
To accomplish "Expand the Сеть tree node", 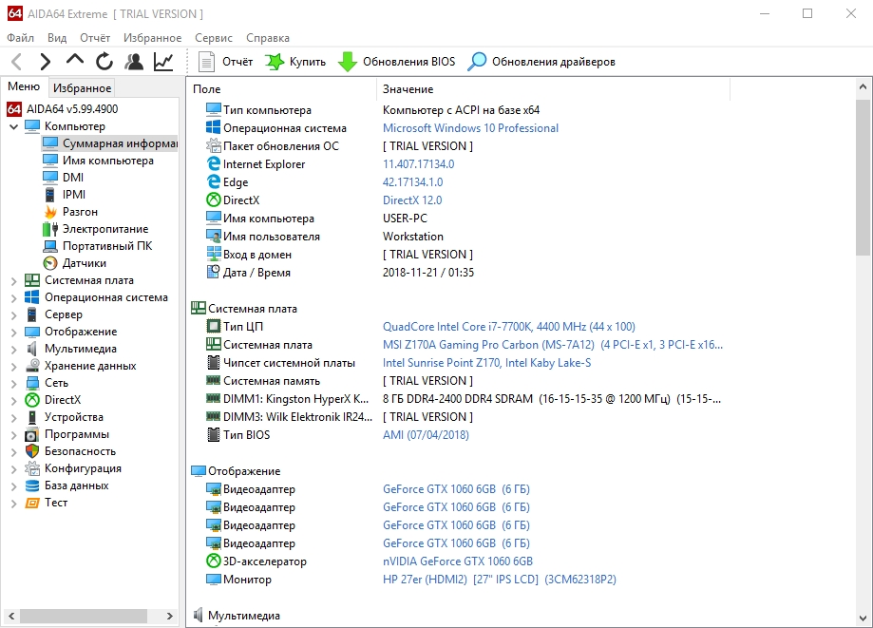I will pos(14,384).
